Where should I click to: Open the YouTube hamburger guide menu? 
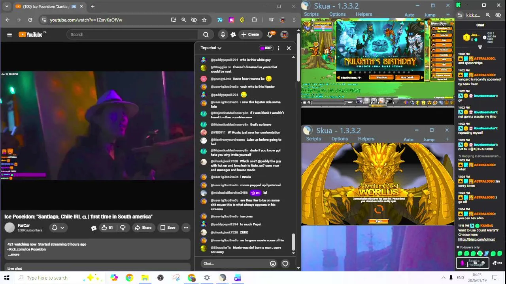(9, 34)
